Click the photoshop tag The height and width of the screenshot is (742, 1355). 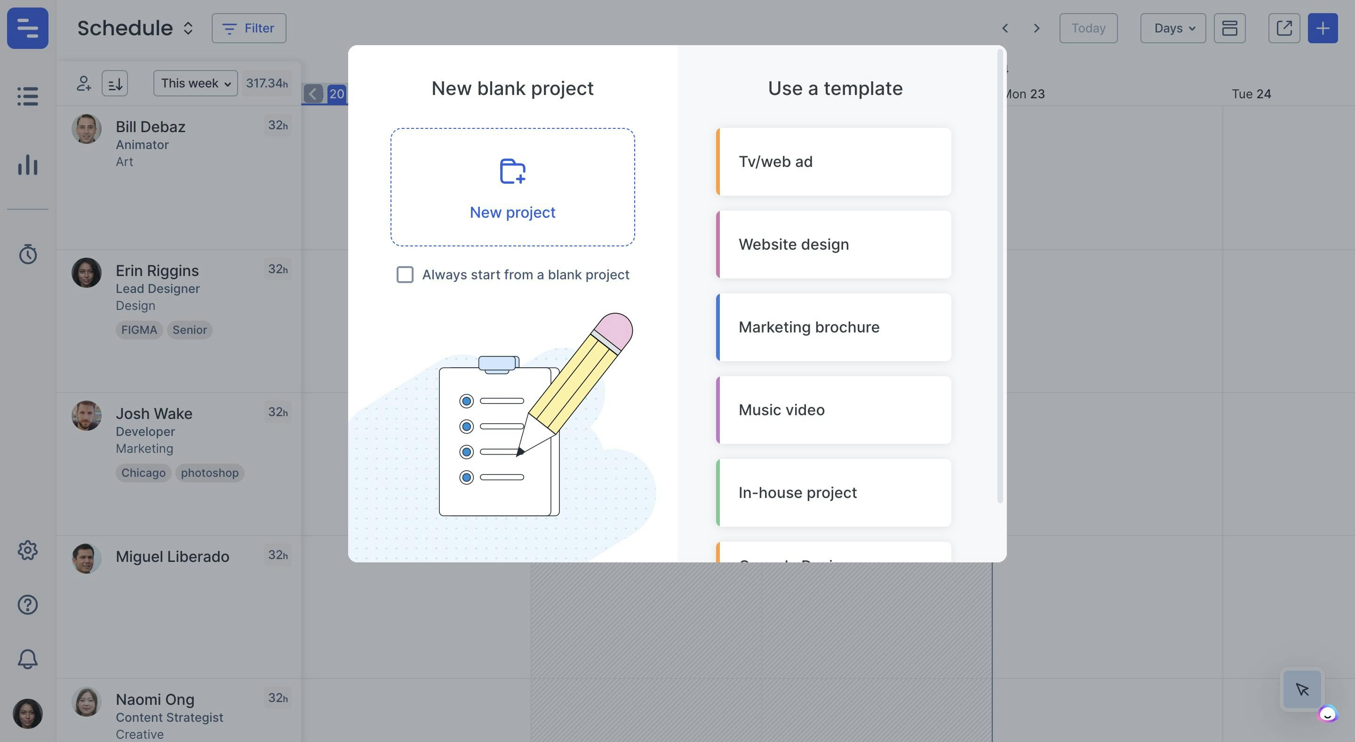(x=209, y=473)
